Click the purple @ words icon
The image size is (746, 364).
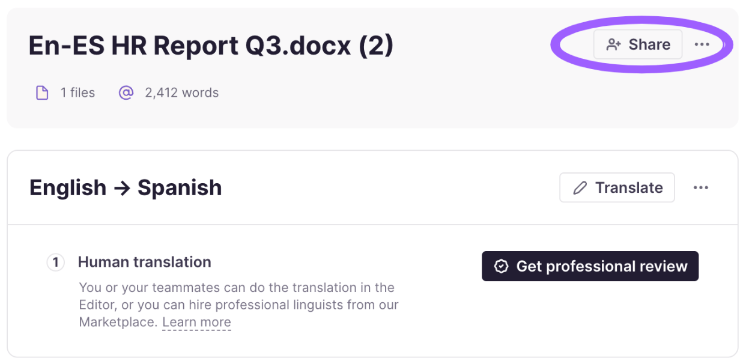coord(126,92)
